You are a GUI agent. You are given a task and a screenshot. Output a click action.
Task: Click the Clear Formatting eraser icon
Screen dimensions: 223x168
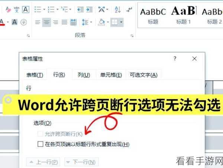click(x=9, y=10)
